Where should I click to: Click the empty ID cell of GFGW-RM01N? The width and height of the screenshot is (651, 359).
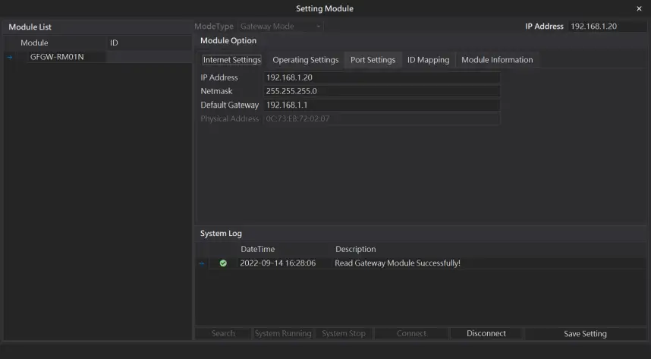[149, 57]
